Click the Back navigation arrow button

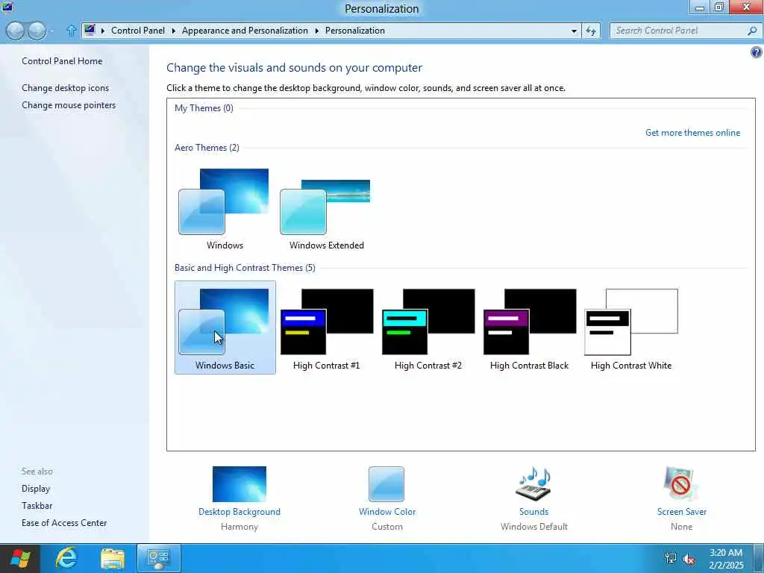[x=16, y=31]
